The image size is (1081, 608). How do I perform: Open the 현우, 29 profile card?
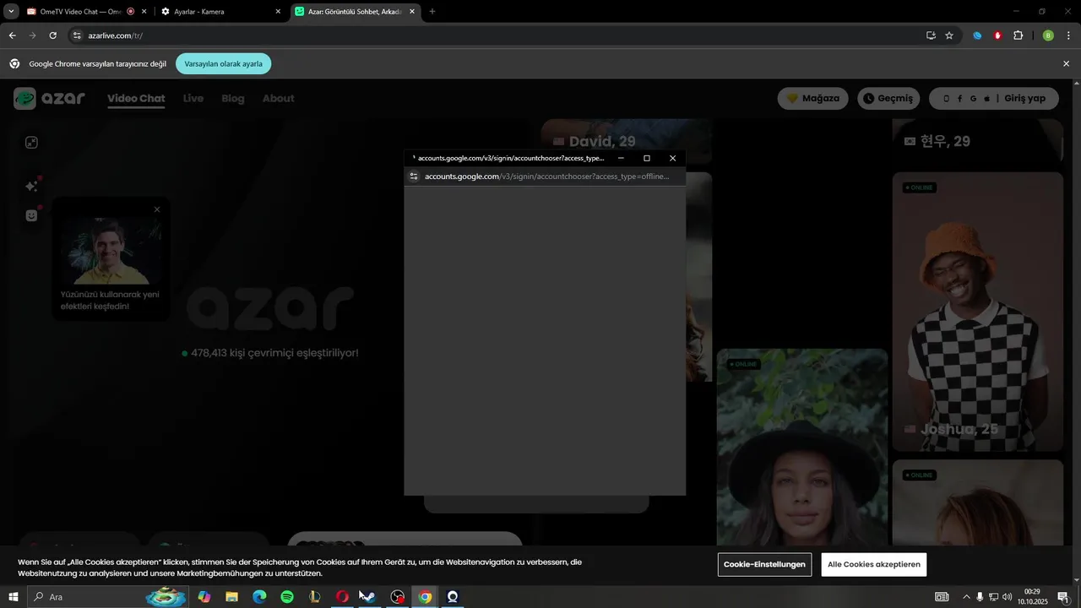click(978, 141)
